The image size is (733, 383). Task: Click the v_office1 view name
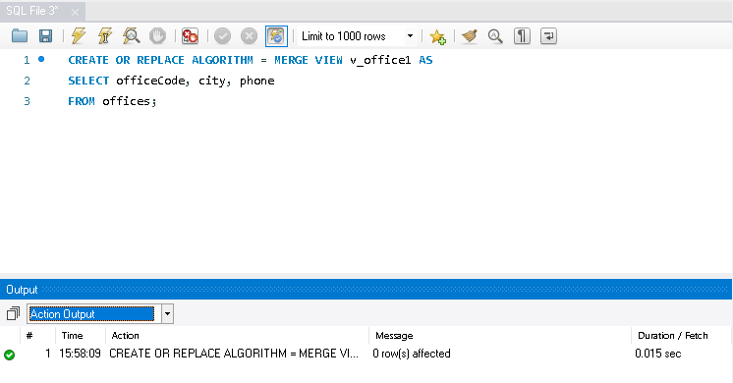380,60
